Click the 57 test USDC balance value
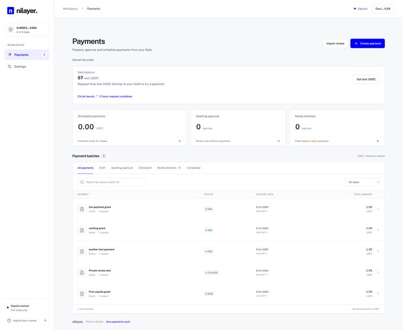This screenshot has height=330, width=403. [x=88, y=78]
